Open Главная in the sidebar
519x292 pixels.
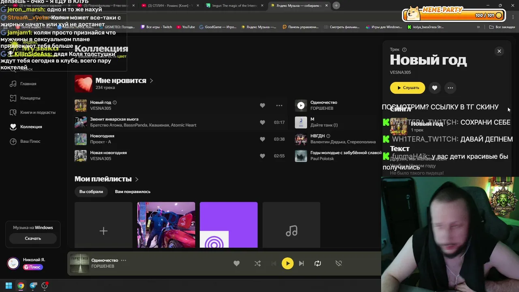point(28,84)
